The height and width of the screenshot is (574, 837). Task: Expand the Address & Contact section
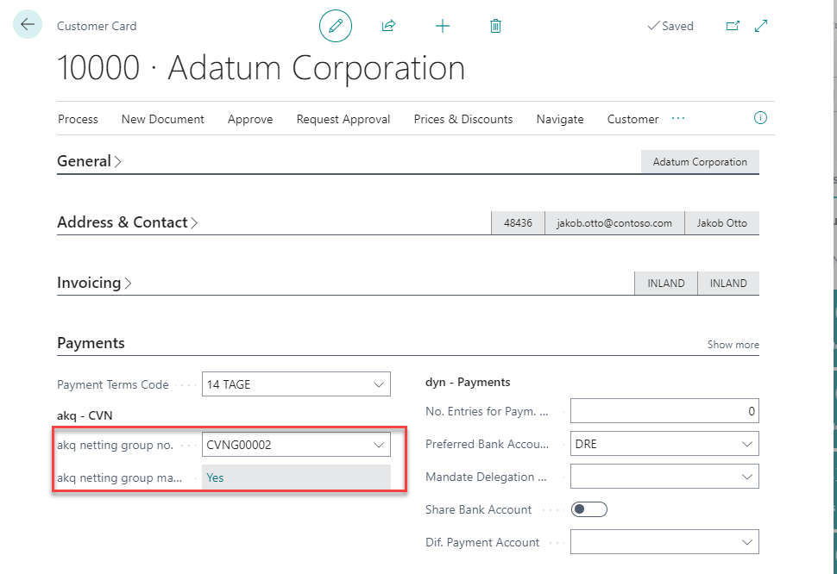127,222
